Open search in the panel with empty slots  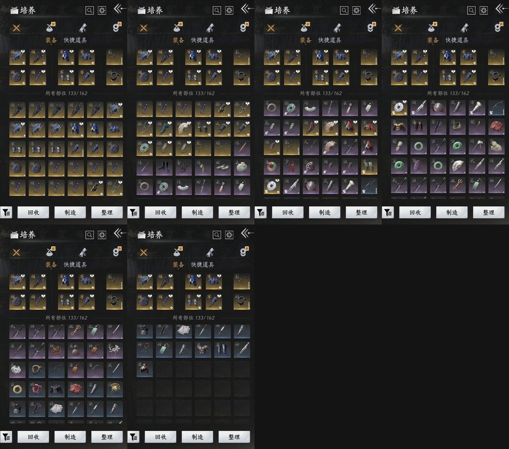tap(217, 235)
